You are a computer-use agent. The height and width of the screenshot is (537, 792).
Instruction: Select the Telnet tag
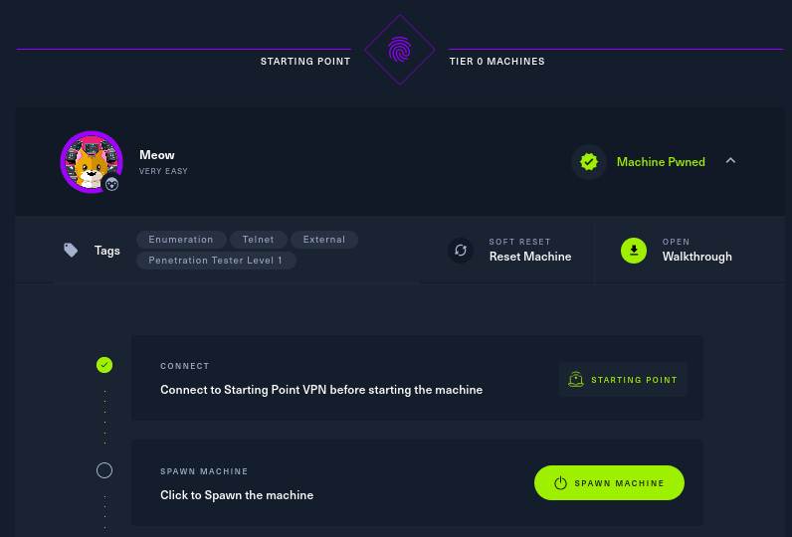pos(259,240)
